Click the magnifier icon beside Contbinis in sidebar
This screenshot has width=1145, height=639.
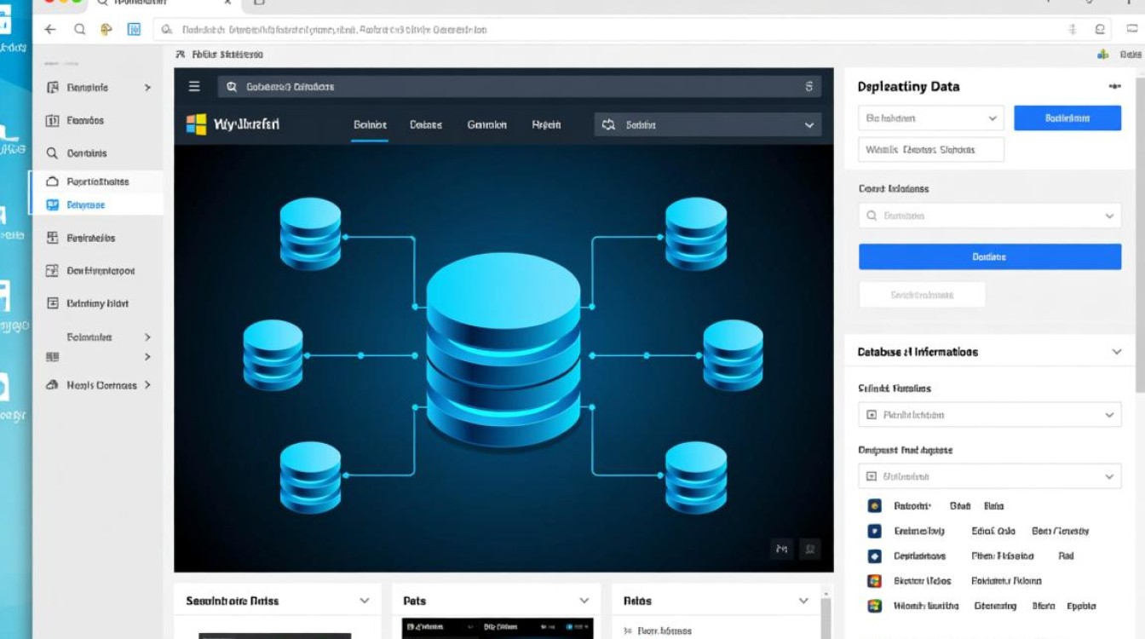(x=52, y=153)
